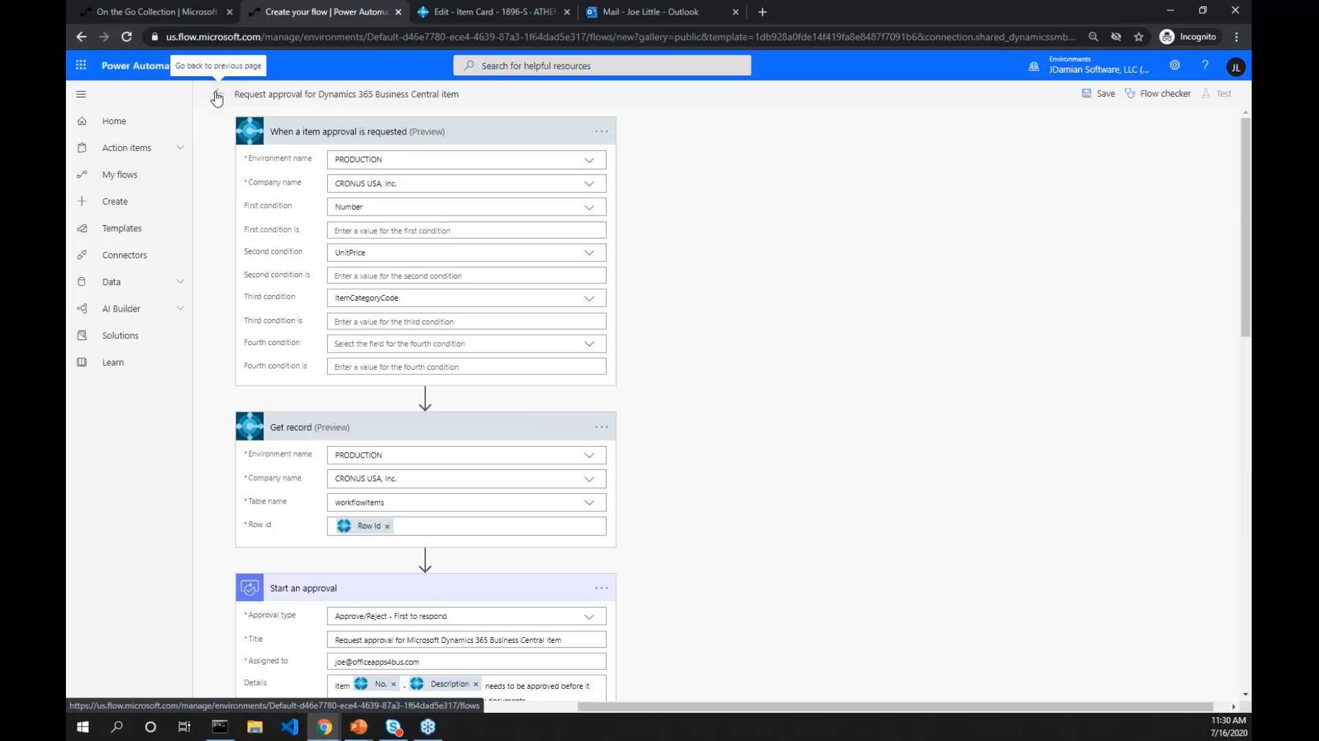Open the Templates section
Screen dimensions: 1319x741
(121, 228)
